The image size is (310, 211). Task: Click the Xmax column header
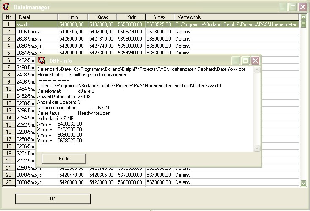coord(102,17)
